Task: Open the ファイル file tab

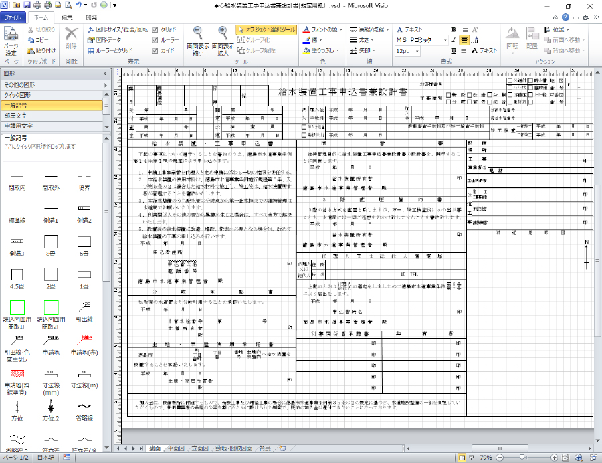Action: tap(13, 17)
